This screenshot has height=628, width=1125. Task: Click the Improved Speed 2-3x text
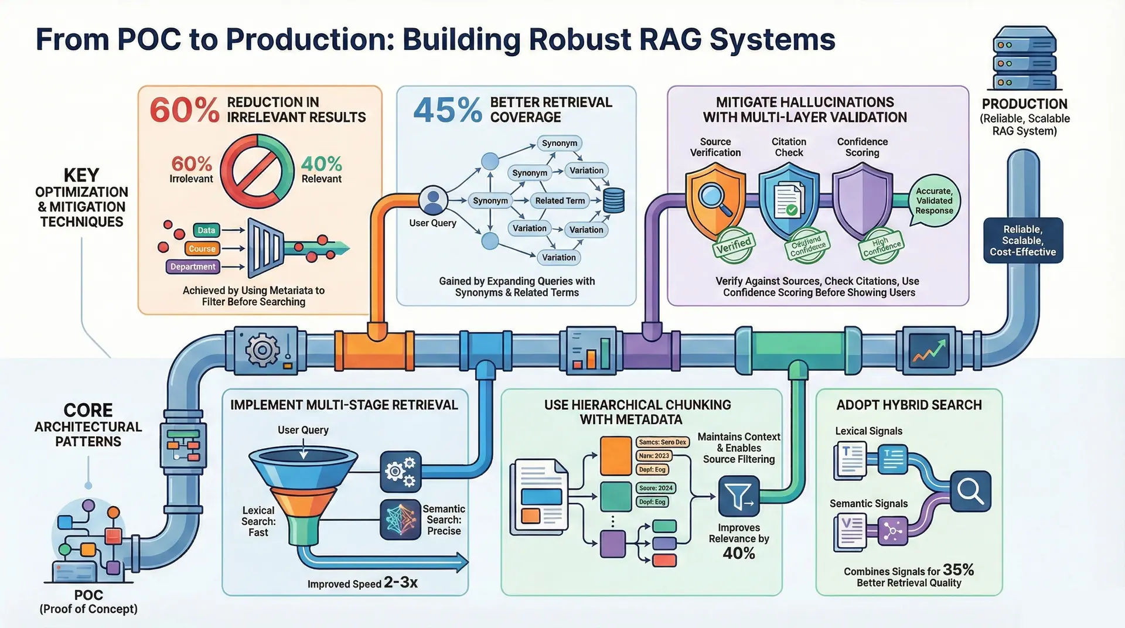pos(362,583)
